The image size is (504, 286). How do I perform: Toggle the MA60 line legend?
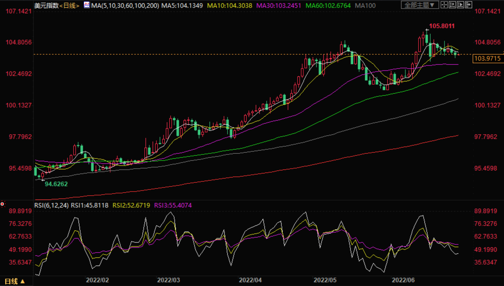[328, 6]
